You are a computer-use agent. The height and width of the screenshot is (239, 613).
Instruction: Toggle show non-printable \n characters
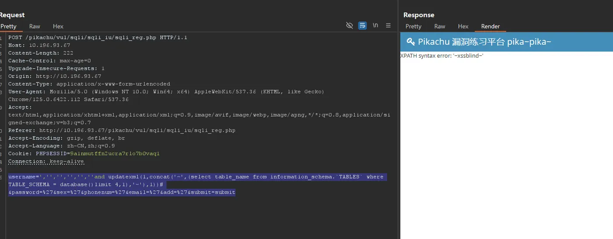[x=375, y=25]
